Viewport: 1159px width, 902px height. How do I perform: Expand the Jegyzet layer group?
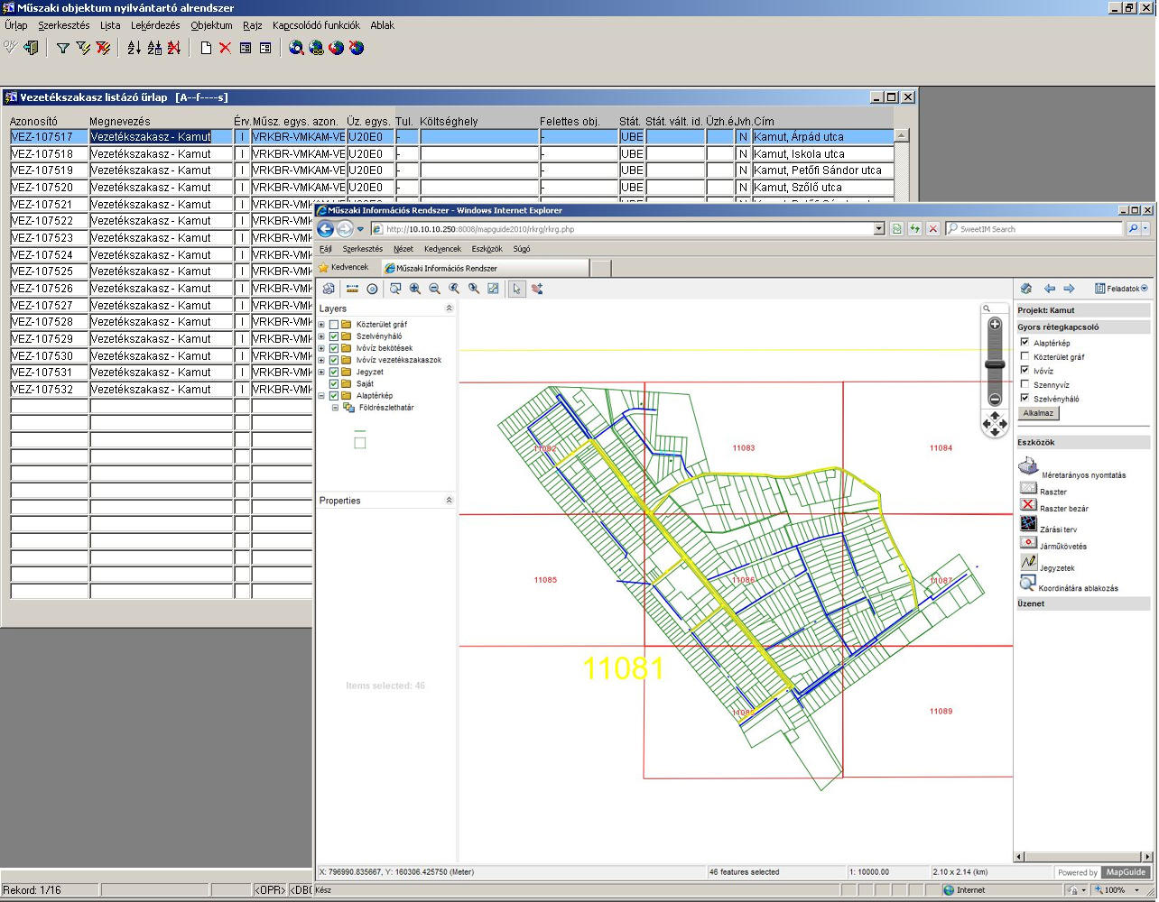(321, 372)
